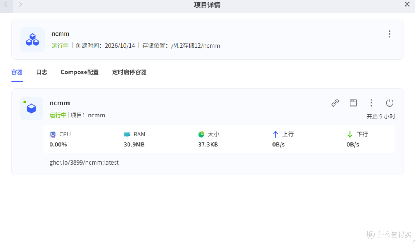Screen dimensions: 415x243
Task: Close the project details window
Action: 407,4
